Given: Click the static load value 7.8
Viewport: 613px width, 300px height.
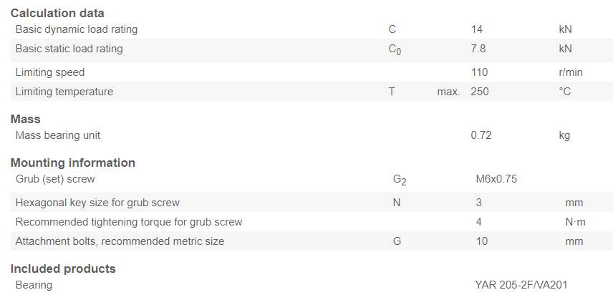Looking at the screenshot, I should [x=478, y=49].
